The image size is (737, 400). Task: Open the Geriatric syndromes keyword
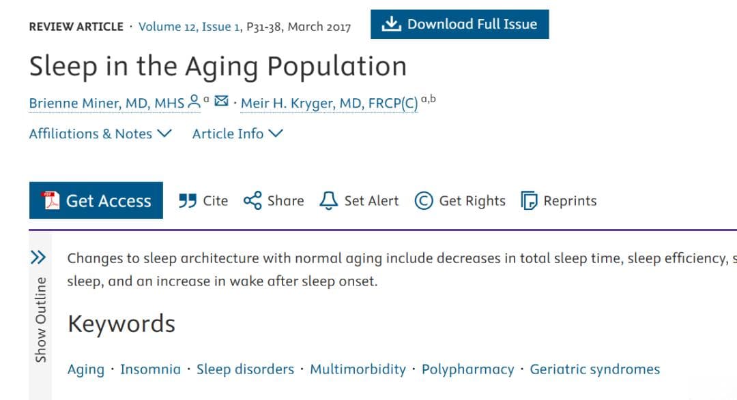click(594, 369)
